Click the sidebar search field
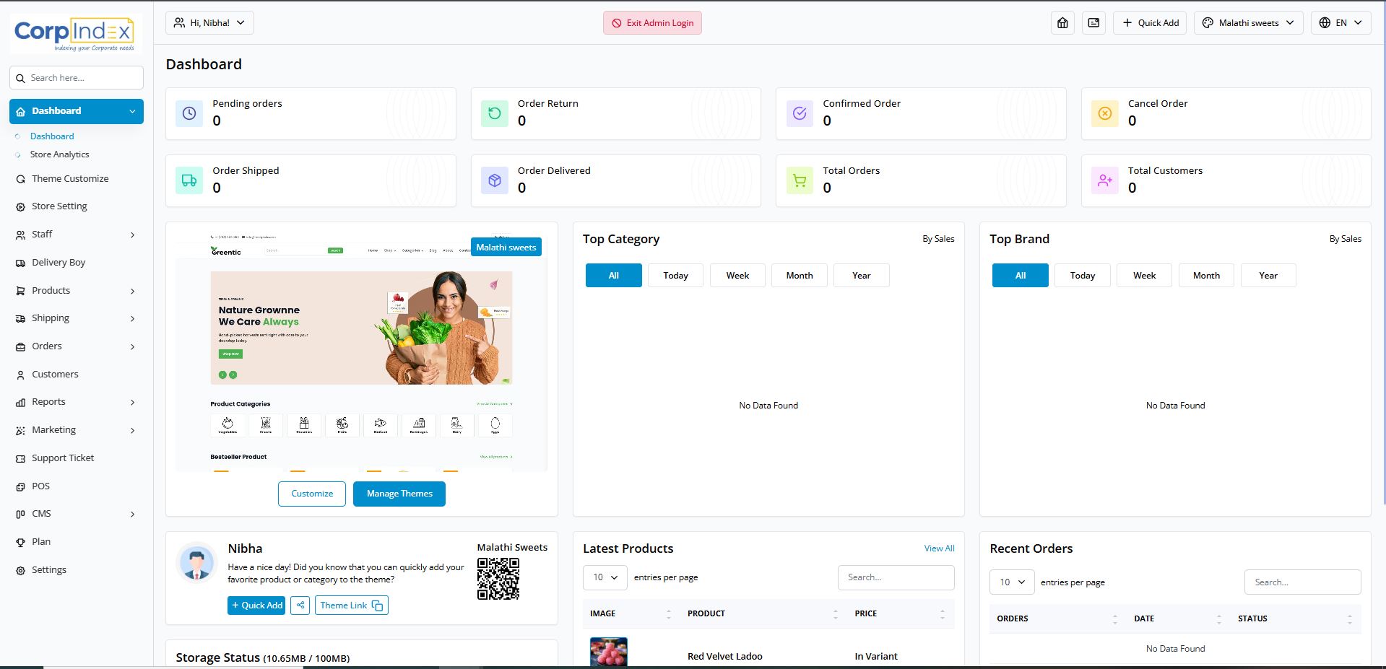The image size is (1386, 669). coord(77,78)
